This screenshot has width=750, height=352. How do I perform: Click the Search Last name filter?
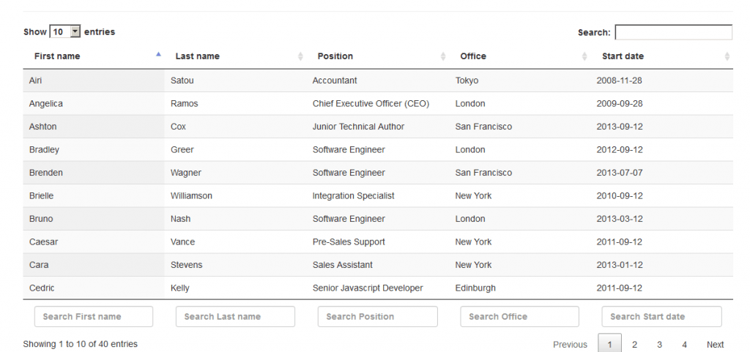pyautogui.click(x=235, y=317)
